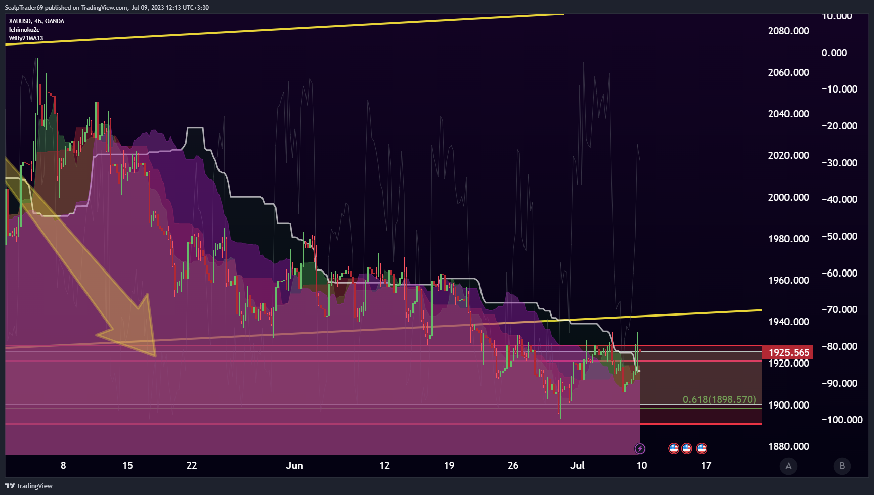Click the Ichimoku2c indicator legend
This screenshot has height=495, width=874.
point(24,30)
